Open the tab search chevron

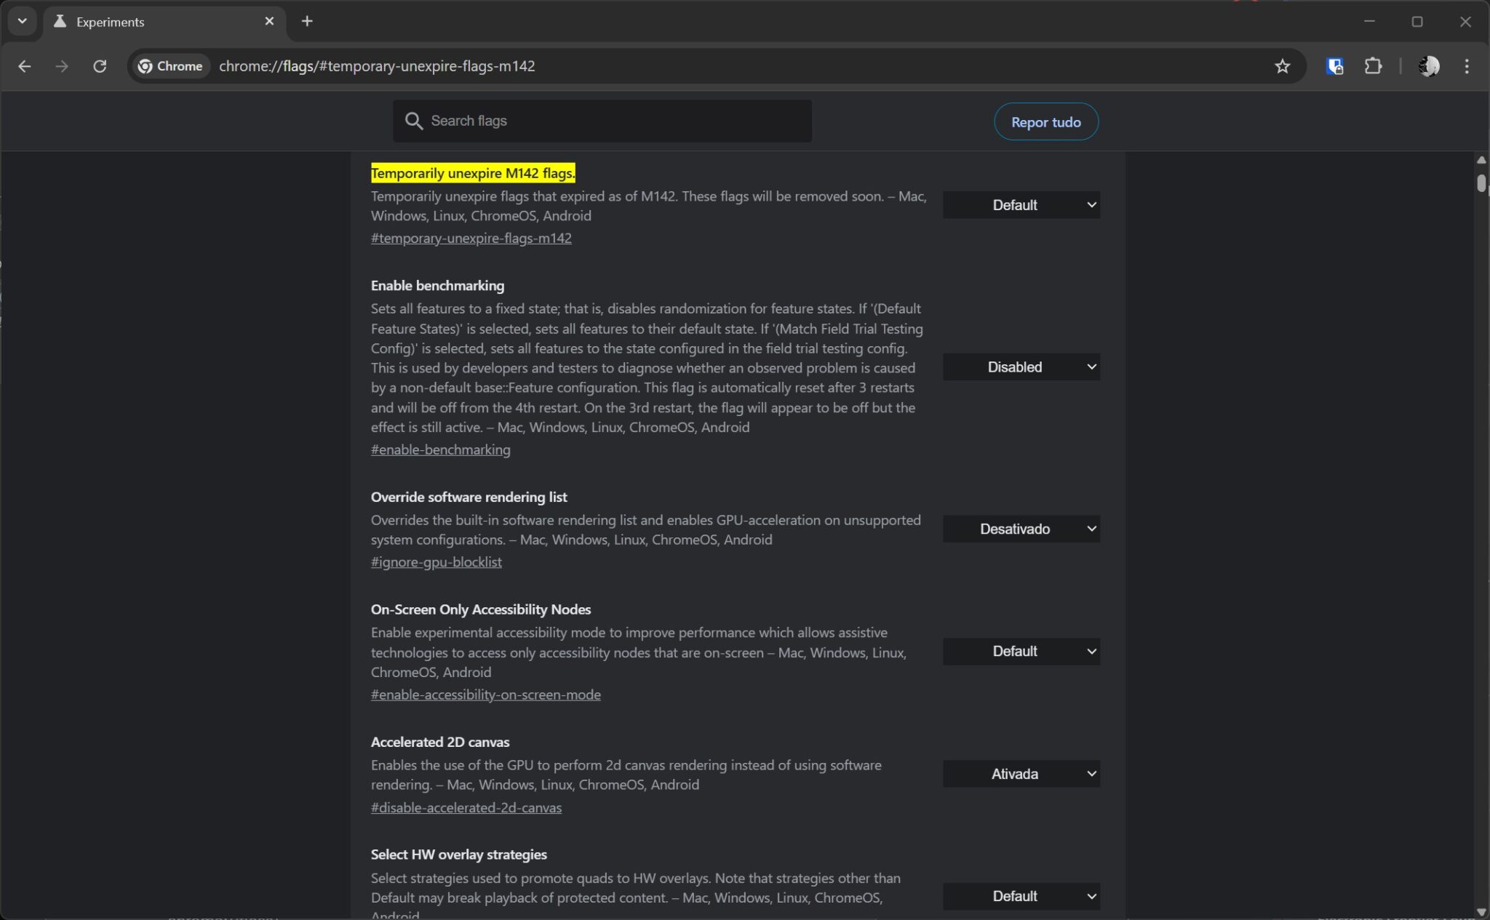tap(22, 21)
